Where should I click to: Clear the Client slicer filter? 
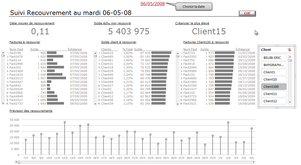click(x=289, y=50)
